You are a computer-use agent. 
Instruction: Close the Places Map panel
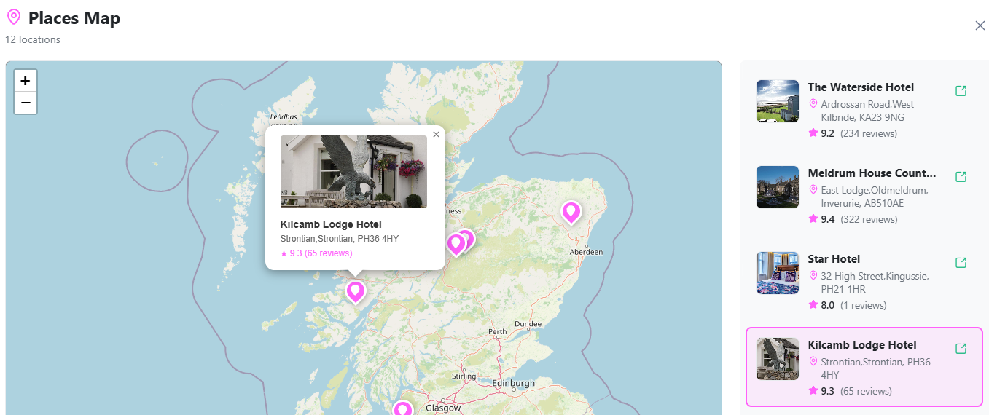[x=980, y=25]
